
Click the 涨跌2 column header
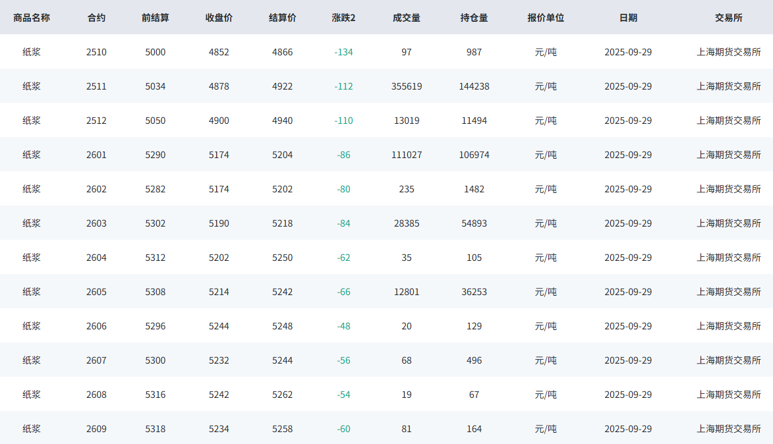pos(343,18)
